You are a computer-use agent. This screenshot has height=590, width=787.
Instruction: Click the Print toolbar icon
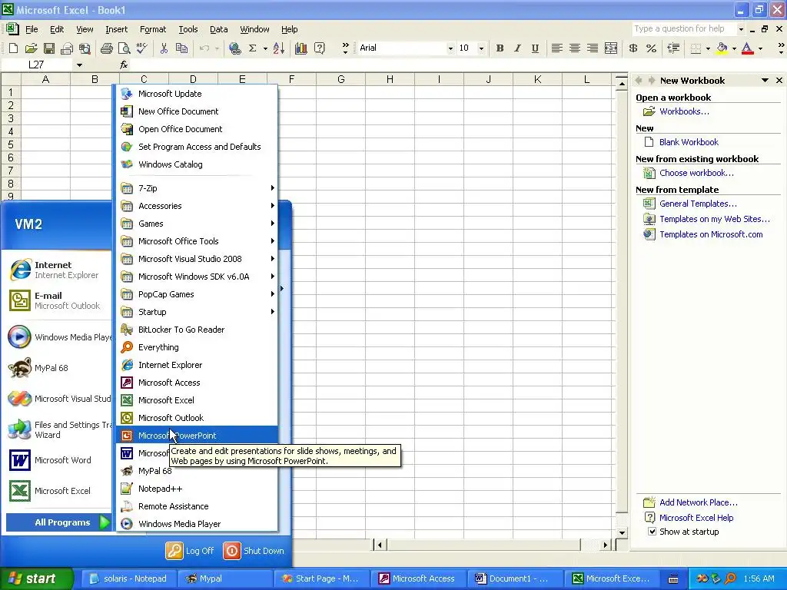point(106,48)
